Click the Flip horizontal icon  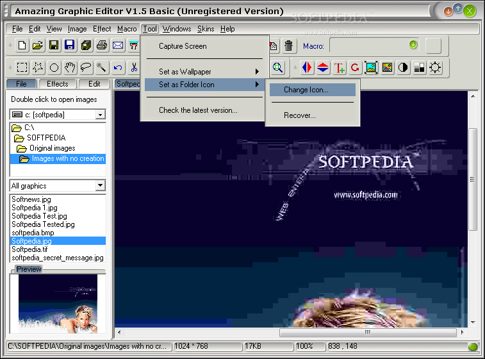(x=307, y=67)
